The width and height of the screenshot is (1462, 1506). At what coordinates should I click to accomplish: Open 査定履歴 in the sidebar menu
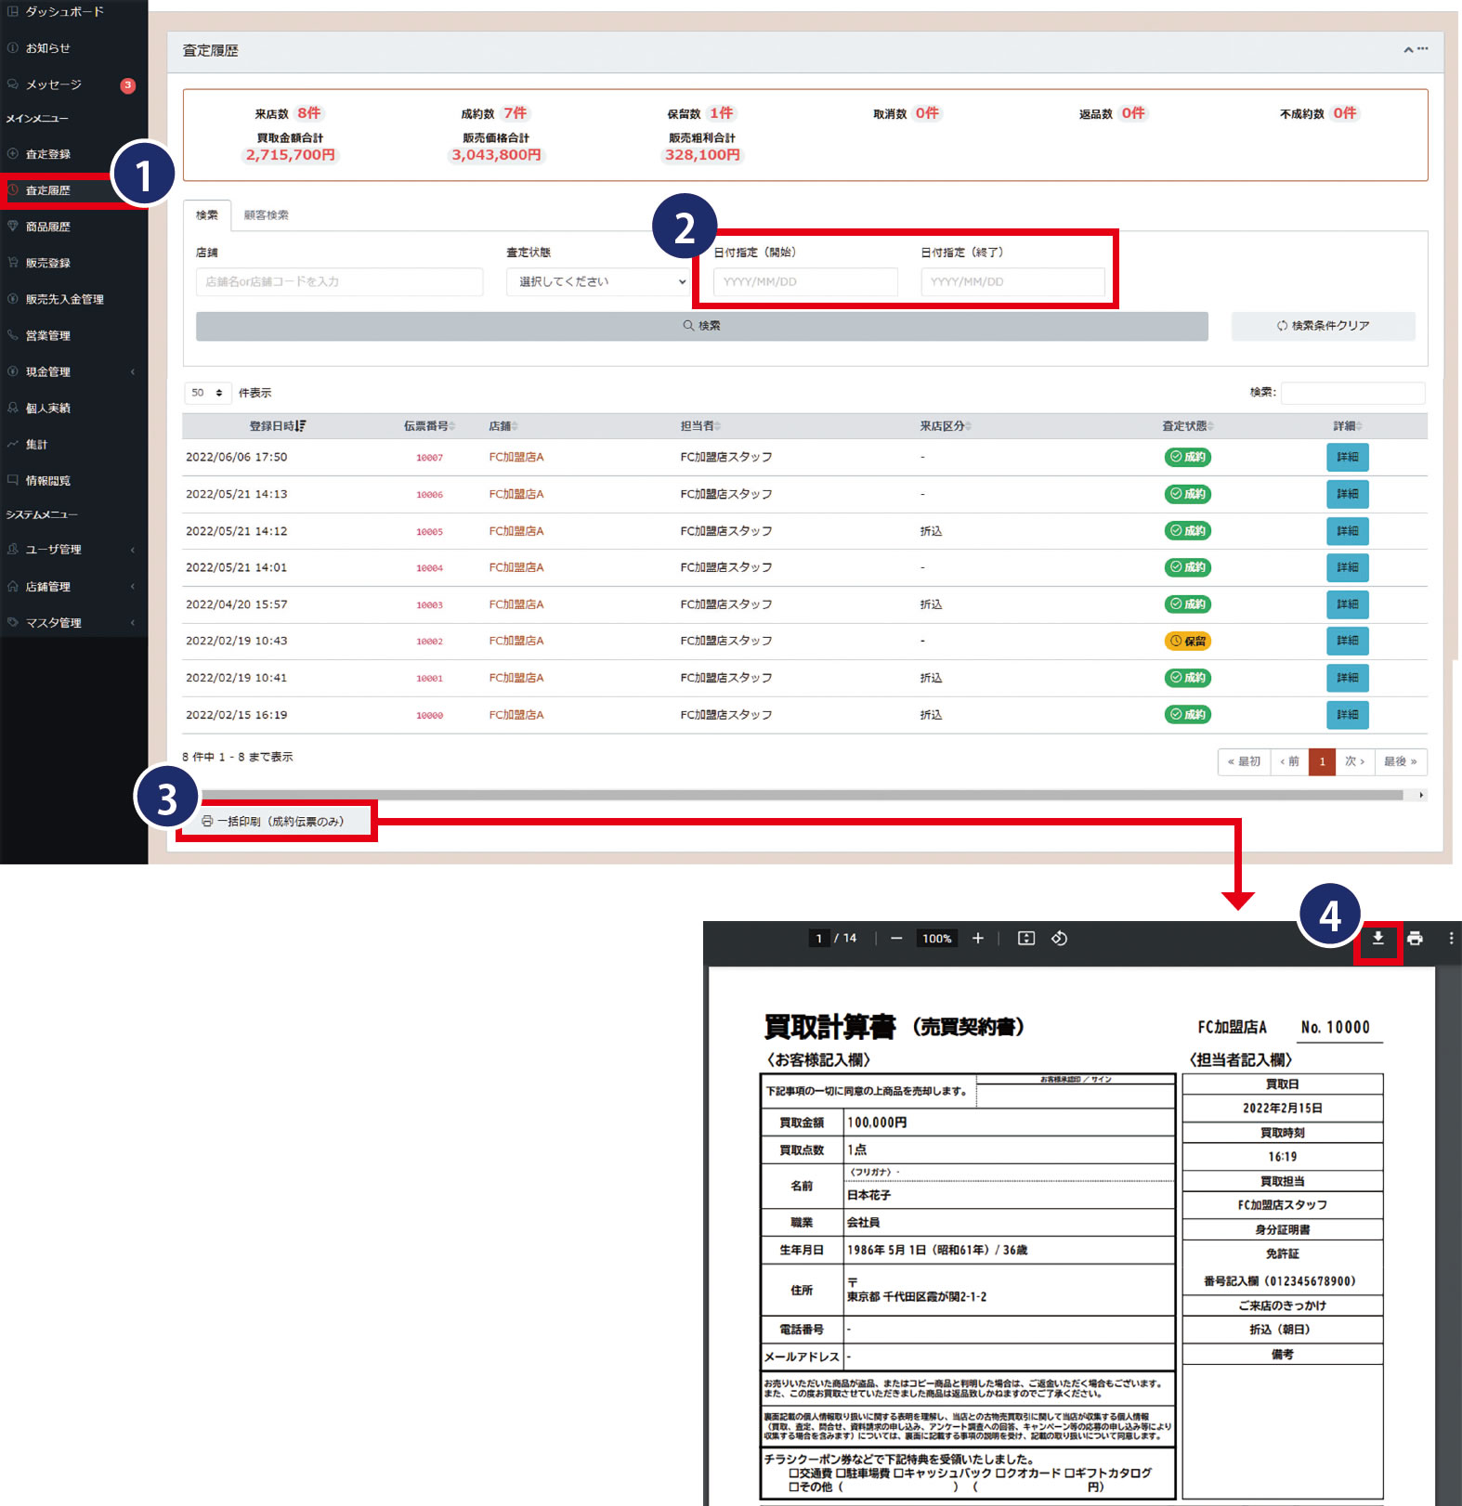coord(48,190)
